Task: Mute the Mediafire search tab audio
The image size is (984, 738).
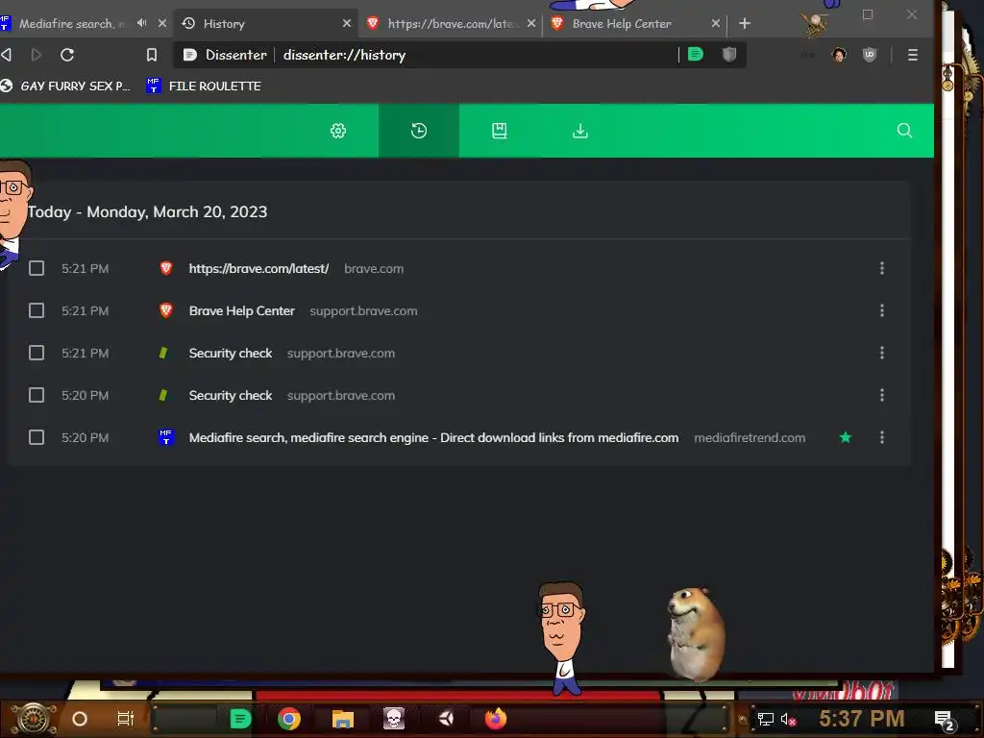Action: (142, 23)
